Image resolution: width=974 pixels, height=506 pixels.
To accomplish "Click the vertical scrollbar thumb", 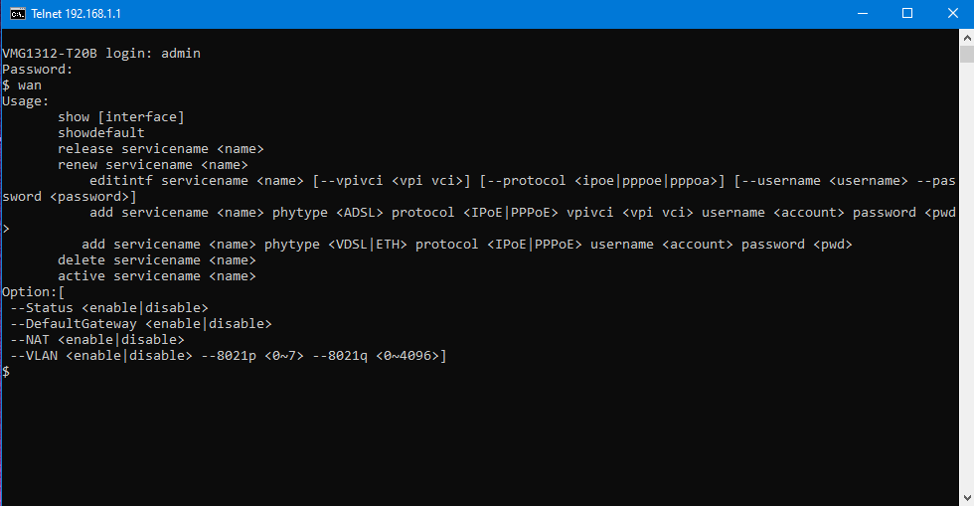I will pyautogui.click(x=967, y=54).
